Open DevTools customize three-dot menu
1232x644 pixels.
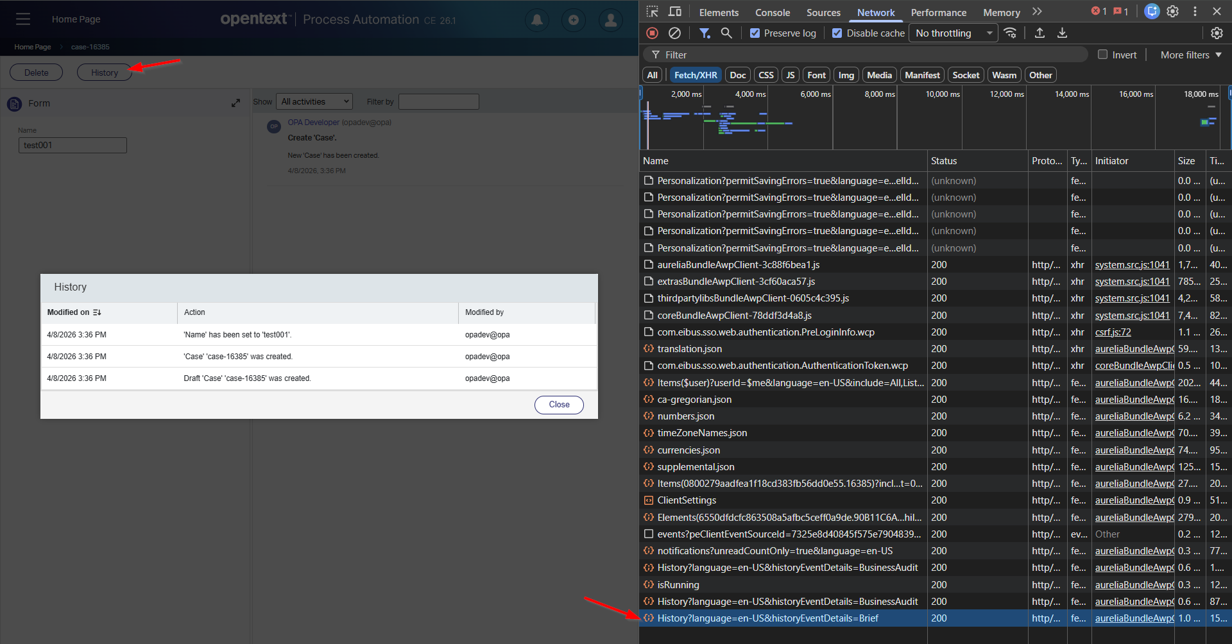[x=1195, y=12]
